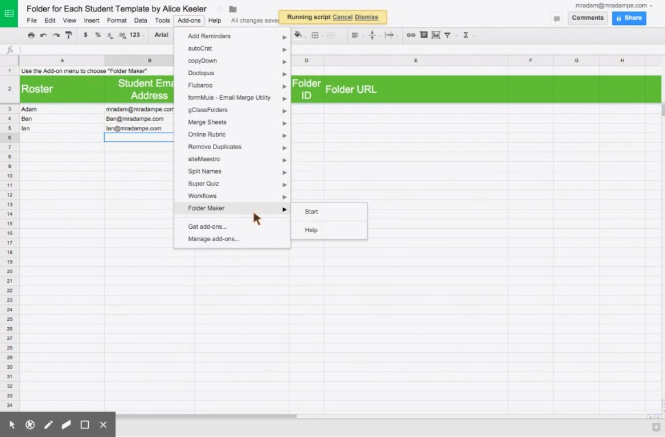
Task: Expand formMule - Email Merge Utility submenu
Action: click(232, 98)
